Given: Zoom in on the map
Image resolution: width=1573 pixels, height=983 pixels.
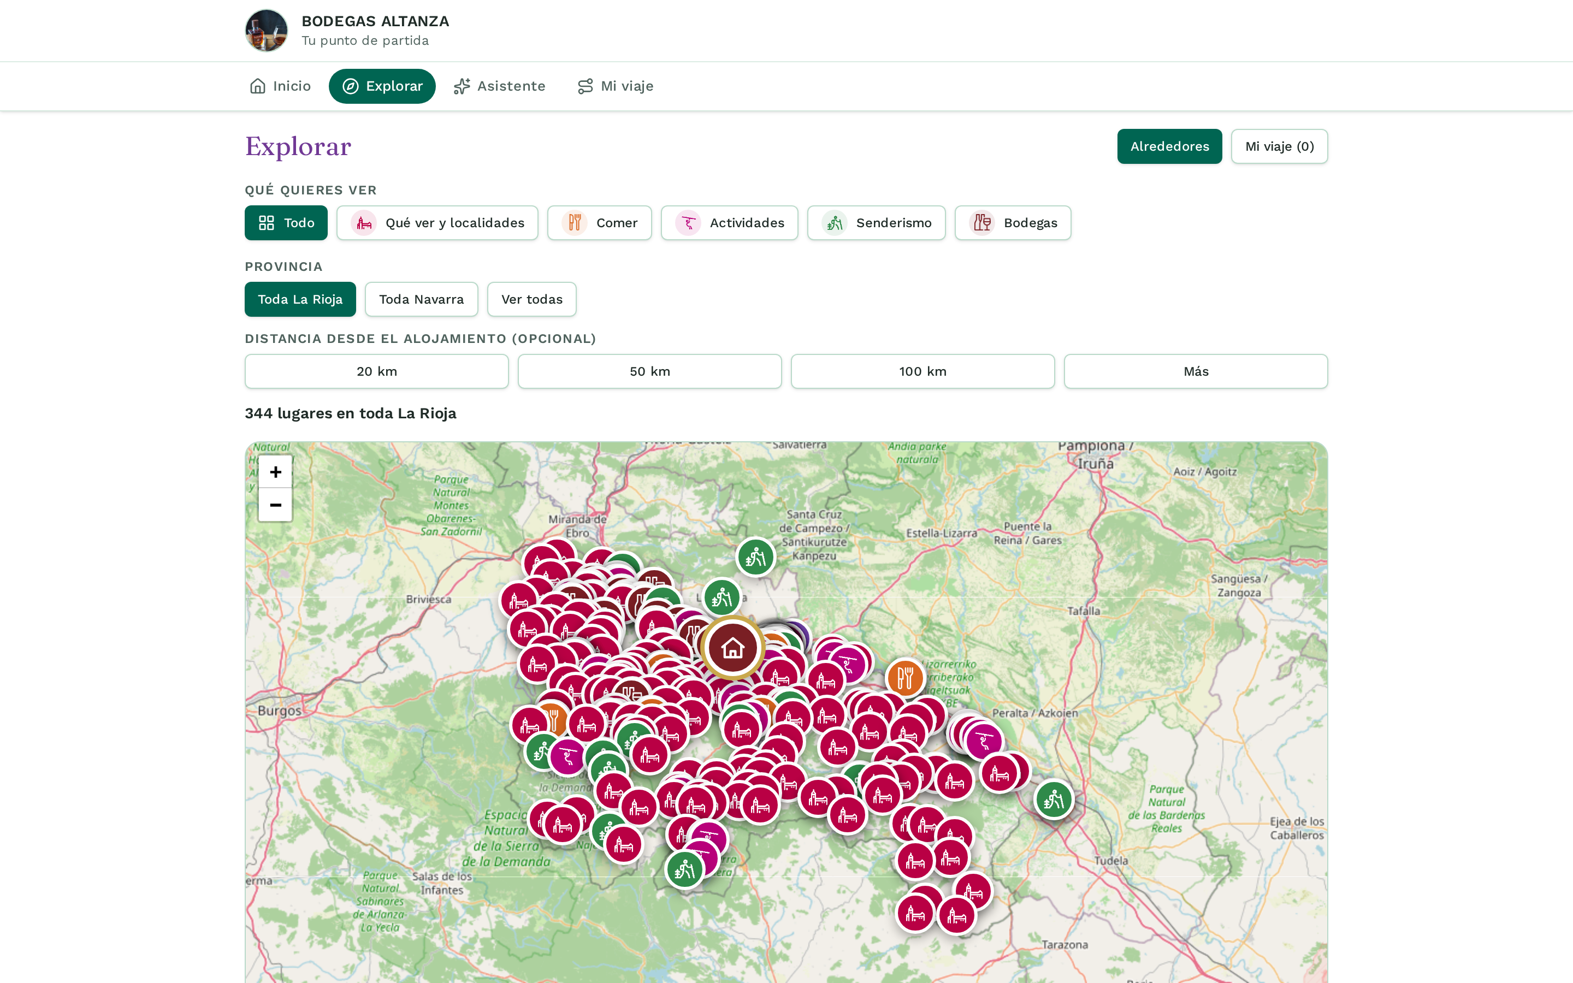Looking at the screenshot, I should pos(276,472).
